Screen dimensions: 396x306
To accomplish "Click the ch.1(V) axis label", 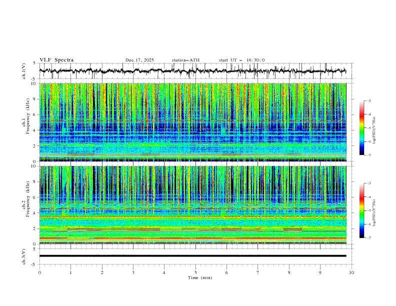I will pos(24,71).
